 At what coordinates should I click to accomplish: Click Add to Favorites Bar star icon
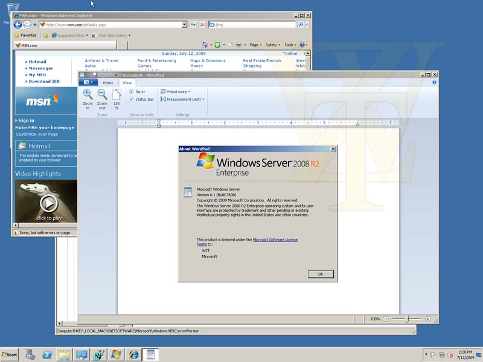[46, 36]
